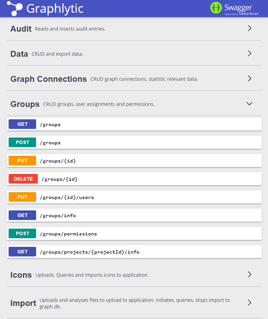Viewport: 268px width, 319px height.
Task: Expand the Import section chevron
Action: click(x=249, y=302)
